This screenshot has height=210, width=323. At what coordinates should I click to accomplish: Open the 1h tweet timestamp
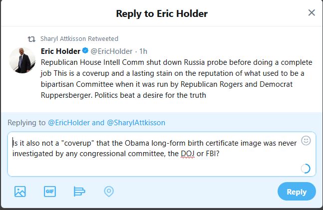[144, 51]
